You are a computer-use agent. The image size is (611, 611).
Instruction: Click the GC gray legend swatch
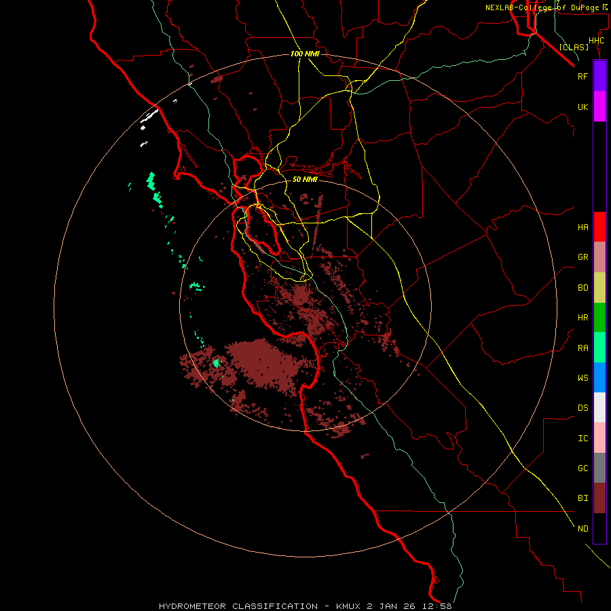click(x=599, y=468)
